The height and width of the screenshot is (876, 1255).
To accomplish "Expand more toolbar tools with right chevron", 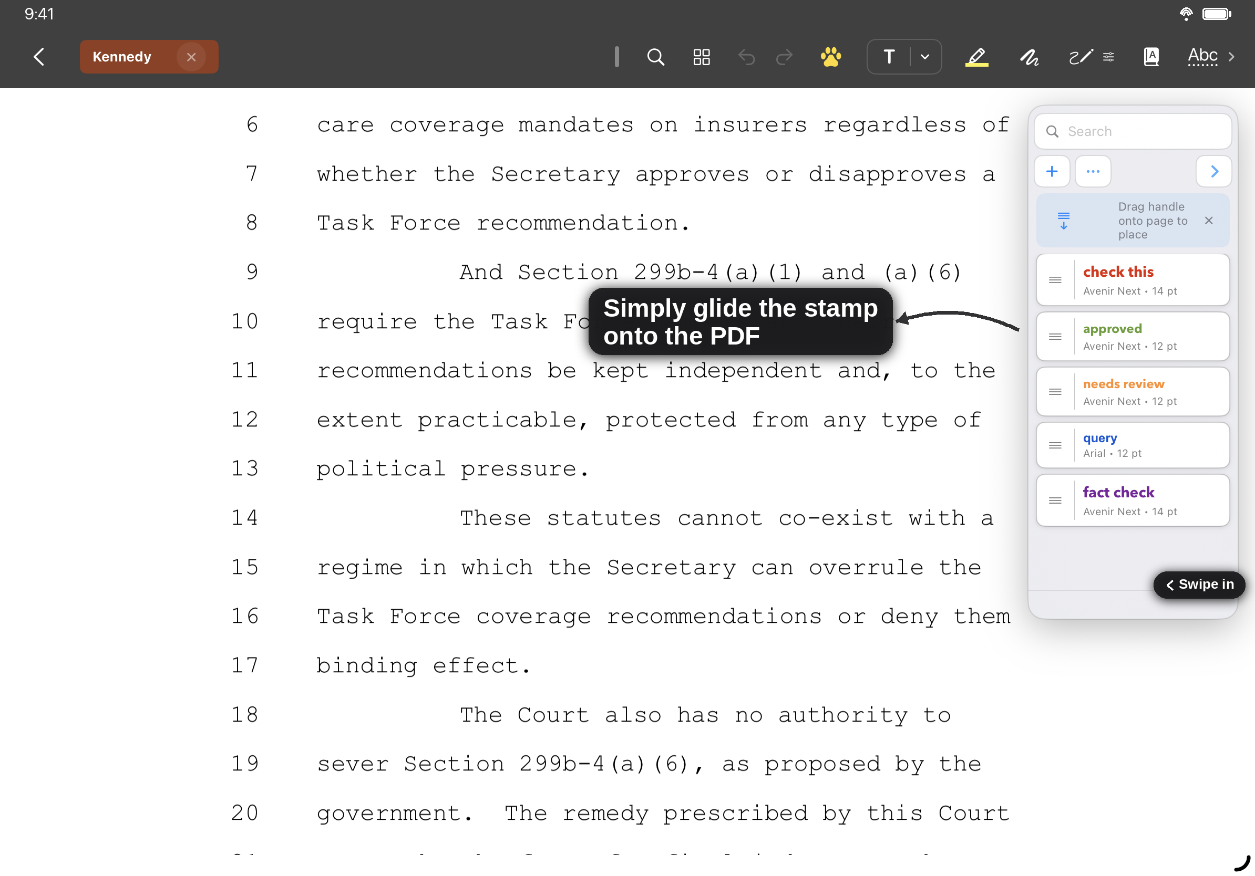I will click(1231, 57).
